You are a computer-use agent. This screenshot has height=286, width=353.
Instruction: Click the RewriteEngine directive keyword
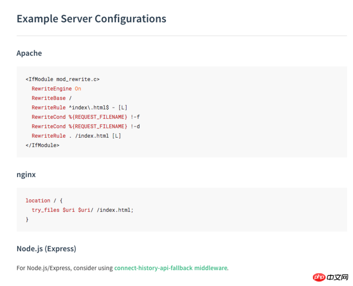pyautogui.click(x=51, y=89)
